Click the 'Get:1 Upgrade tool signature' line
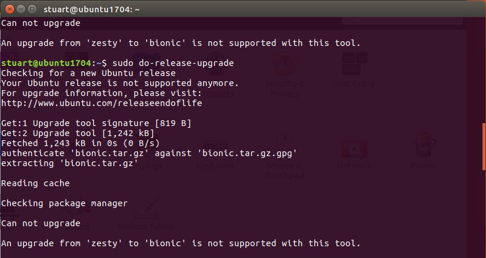This screenshot has height=258, width=486. click(96, 123)
